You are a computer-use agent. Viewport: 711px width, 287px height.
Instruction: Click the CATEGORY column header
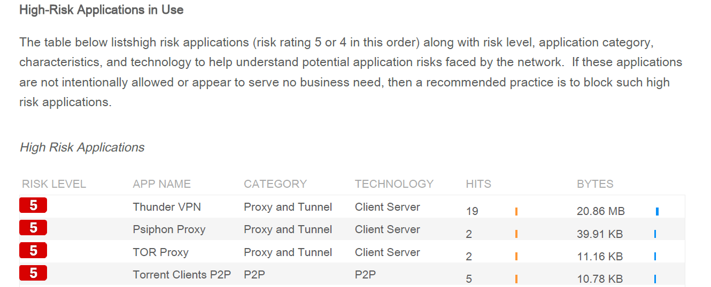coord(275,184)
